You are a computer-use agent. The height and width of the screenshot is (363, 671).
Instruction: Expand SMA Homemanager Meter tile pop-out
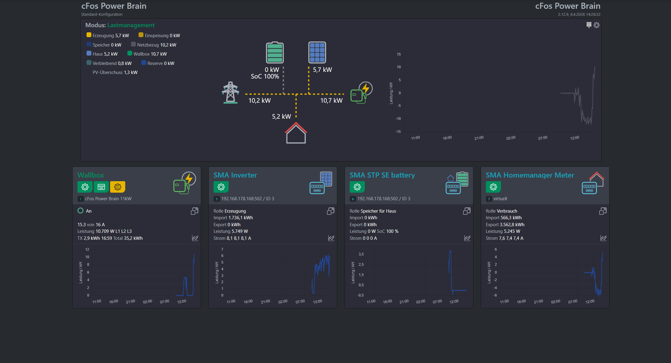pos(603,211)
